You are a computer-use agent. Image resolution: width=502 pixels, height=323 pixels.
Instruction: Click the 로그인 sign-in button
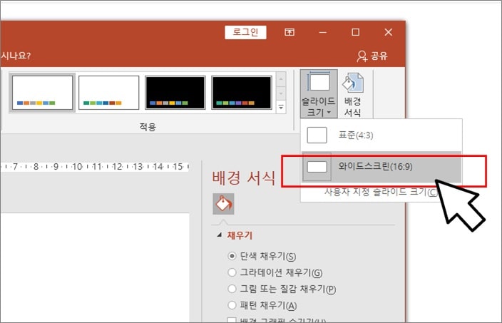(x=245, y=32)
